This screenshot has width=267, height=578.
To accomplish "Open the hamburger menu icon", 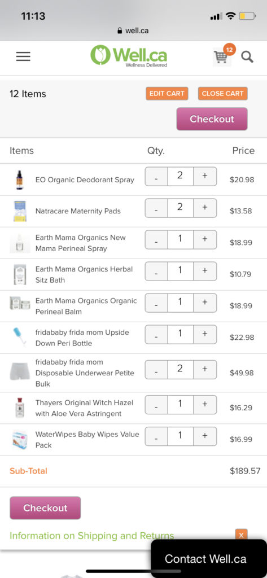I will click(23, 56).
